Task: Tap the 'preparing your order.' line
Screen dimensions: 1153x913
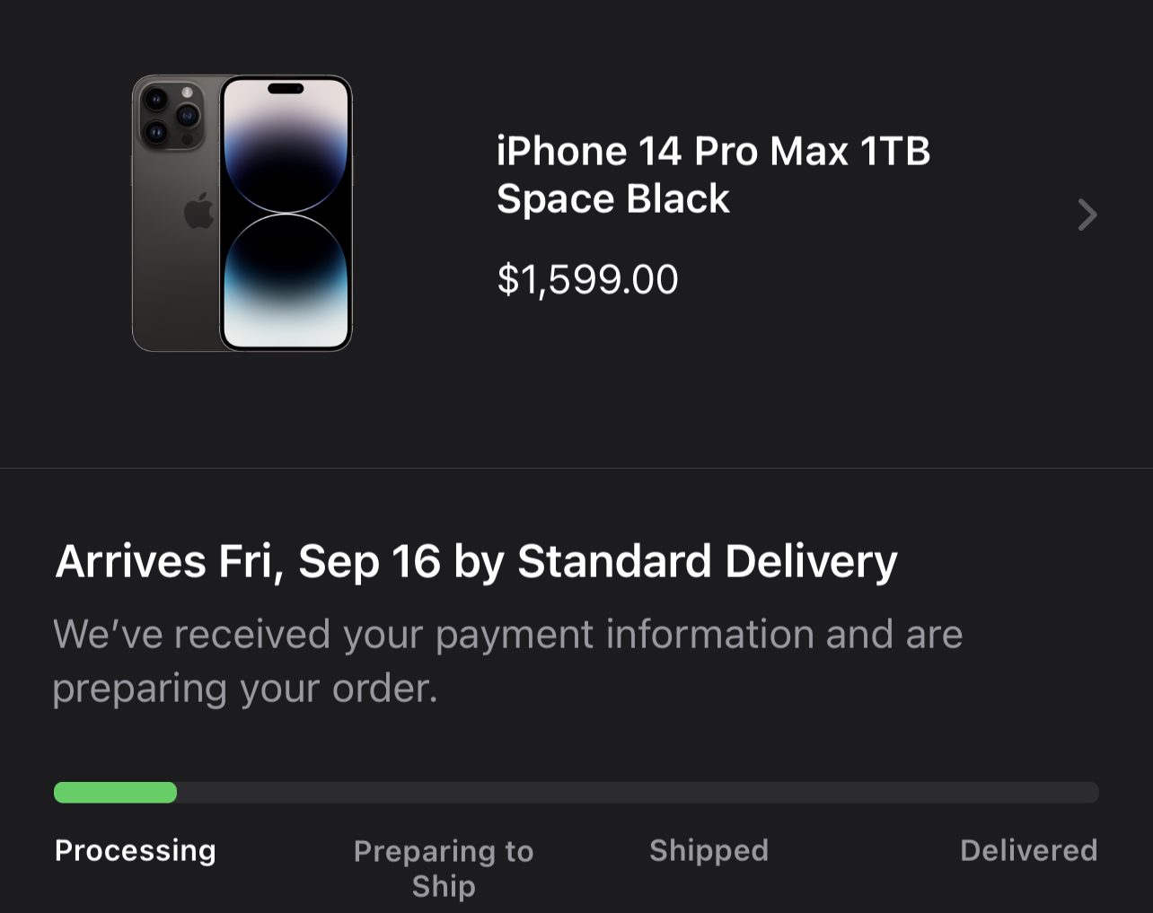Action: pyautogui.click(x=245, y=689)
